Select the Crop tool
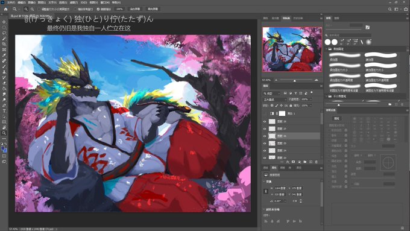The height and width of the screenshot is (231, 410). 4,44
